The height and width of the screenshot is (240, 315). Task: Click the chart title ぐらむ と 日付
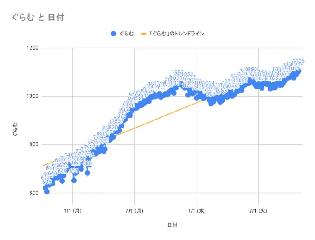point(38,17)
